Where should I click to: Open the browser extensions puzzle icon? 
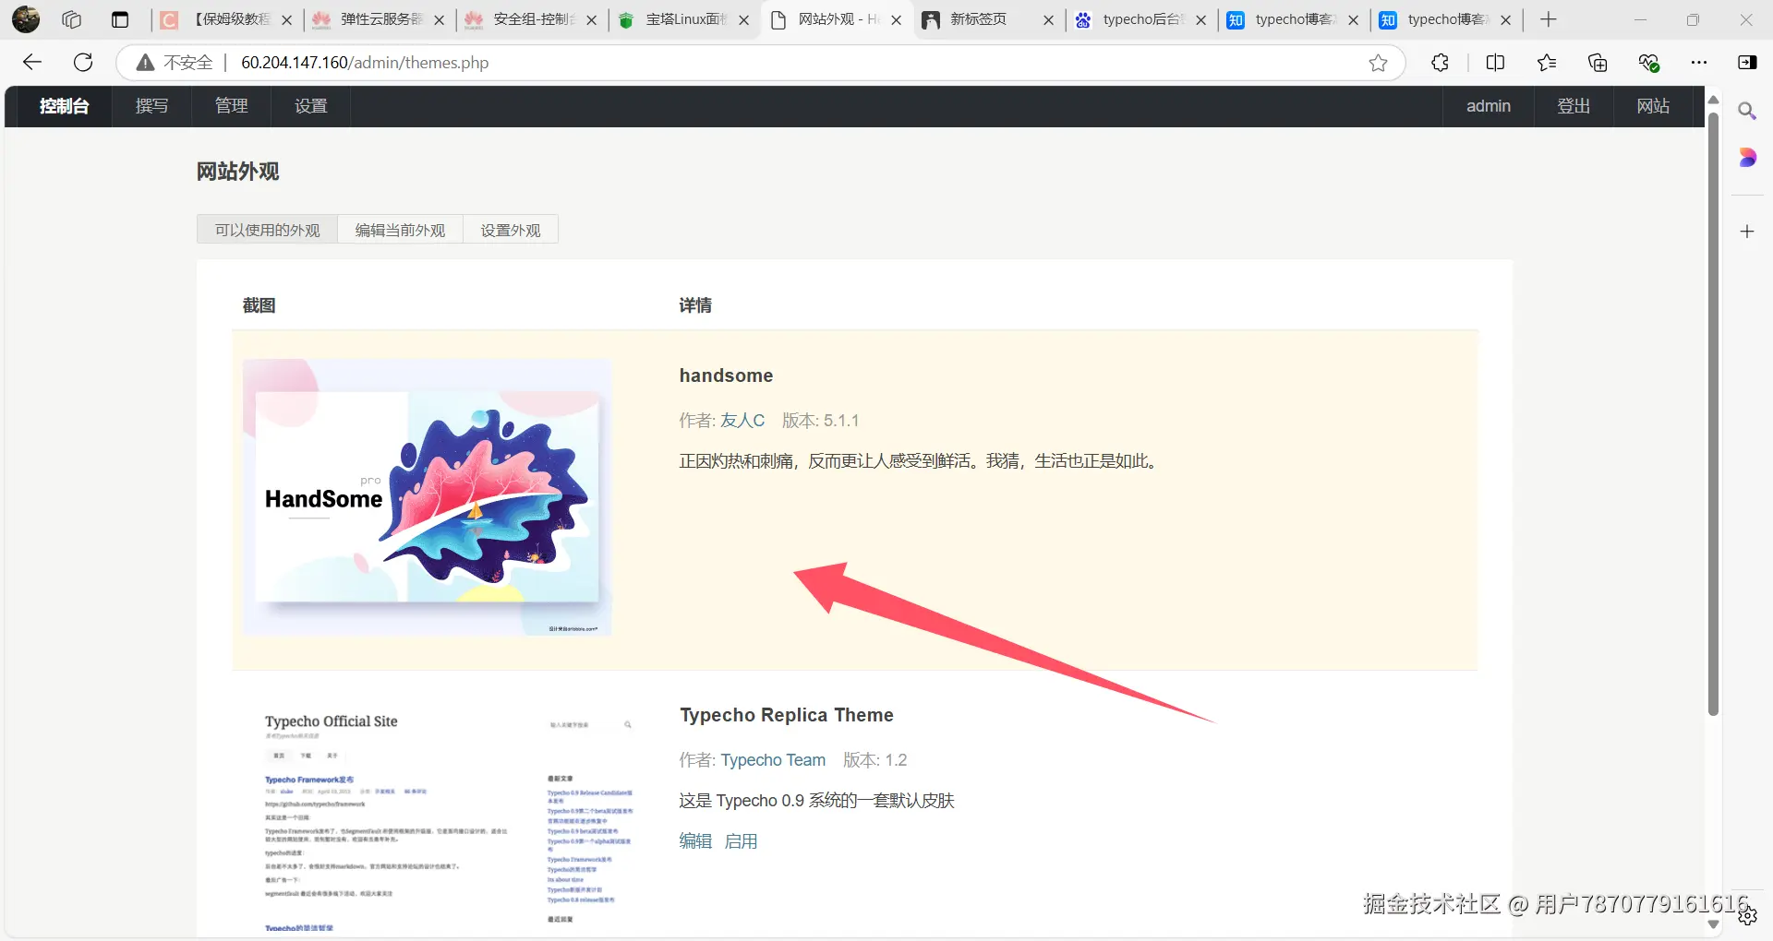click(x=1440, y=63)
